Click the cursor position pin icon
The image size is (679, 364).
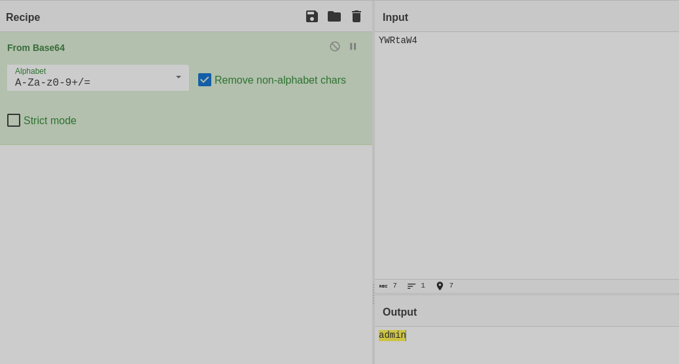point(440,286)
